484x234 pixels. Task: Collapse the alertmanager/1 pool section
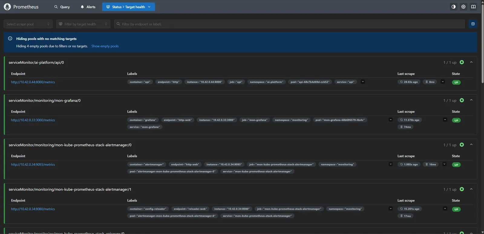click(471, 189)
